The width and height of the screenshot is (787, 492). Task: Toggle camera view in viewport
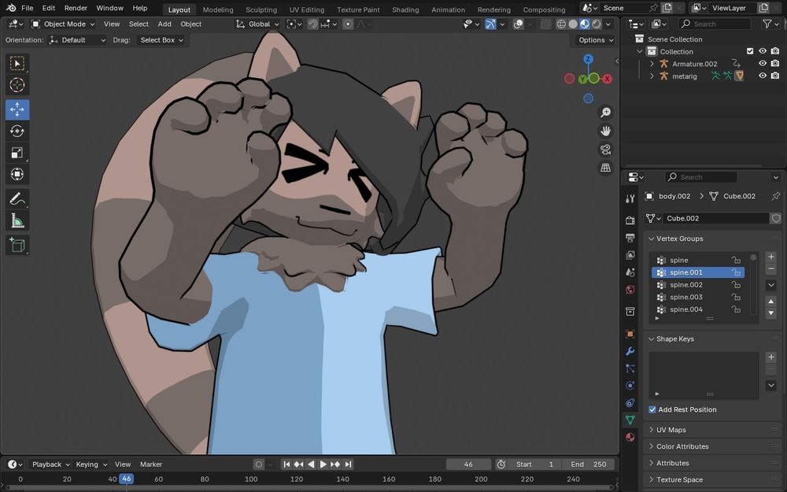coord(605,150)
